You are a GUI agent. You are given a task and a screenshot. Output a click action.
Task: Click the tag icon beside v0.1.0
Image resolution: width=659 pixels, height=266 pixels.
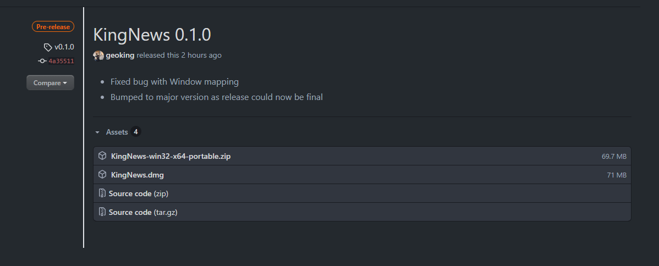coord(48,47)
